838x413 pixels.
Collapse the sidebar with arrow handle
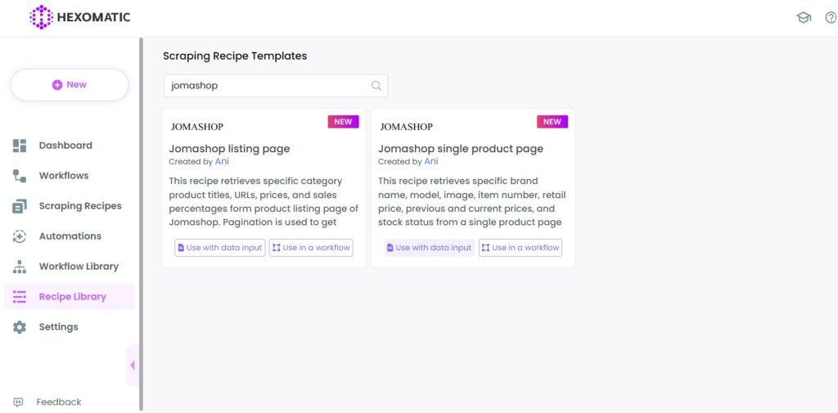[133, 366]
